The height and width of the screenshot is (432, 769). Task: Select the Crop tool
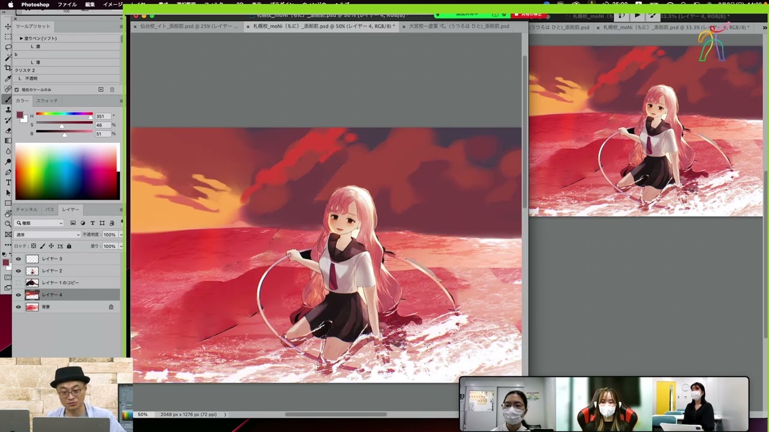(x=8, y=68)
